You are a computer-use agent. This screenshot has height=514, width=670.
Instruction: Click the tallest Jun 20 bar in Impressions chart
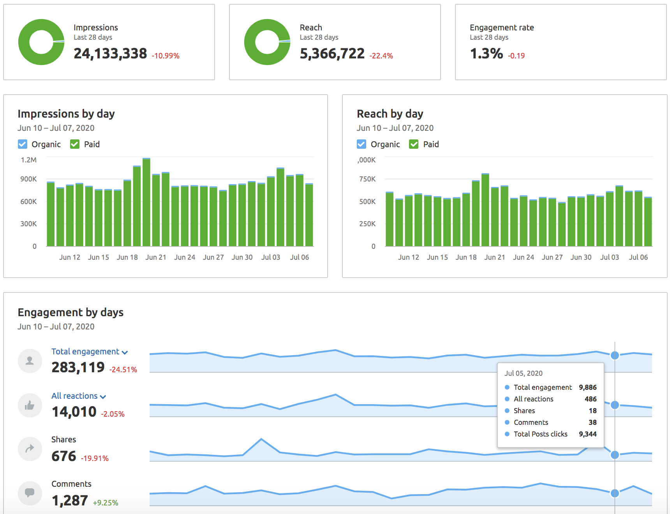coord(146,202)
